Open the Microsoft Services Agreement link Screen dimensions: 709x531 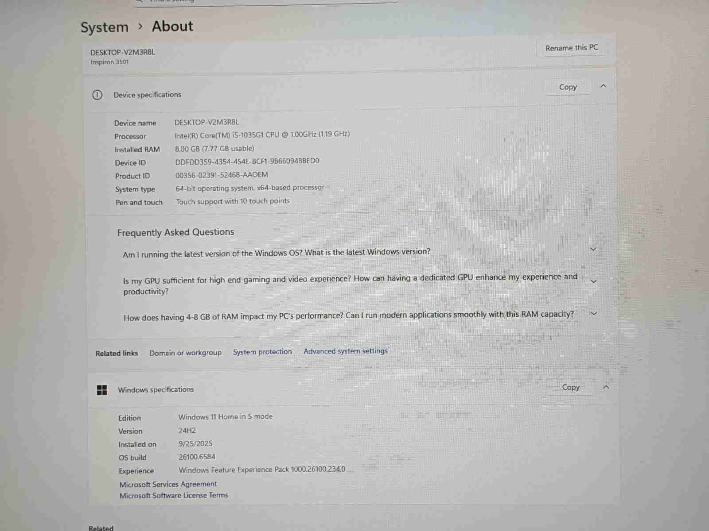(x=168, y=484)
